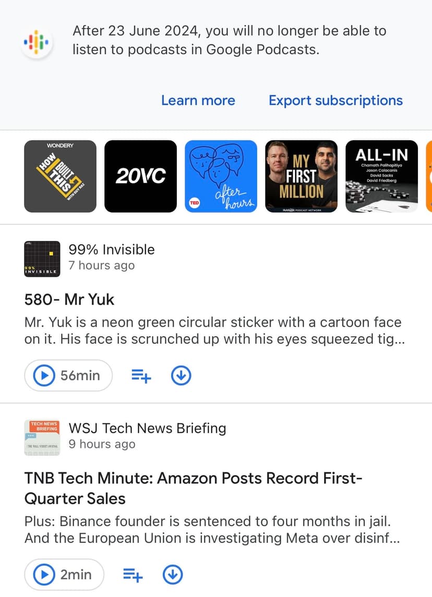Open My First Million podcast
This screenshot has height=597, width=432.
click(x=302, y=176)
